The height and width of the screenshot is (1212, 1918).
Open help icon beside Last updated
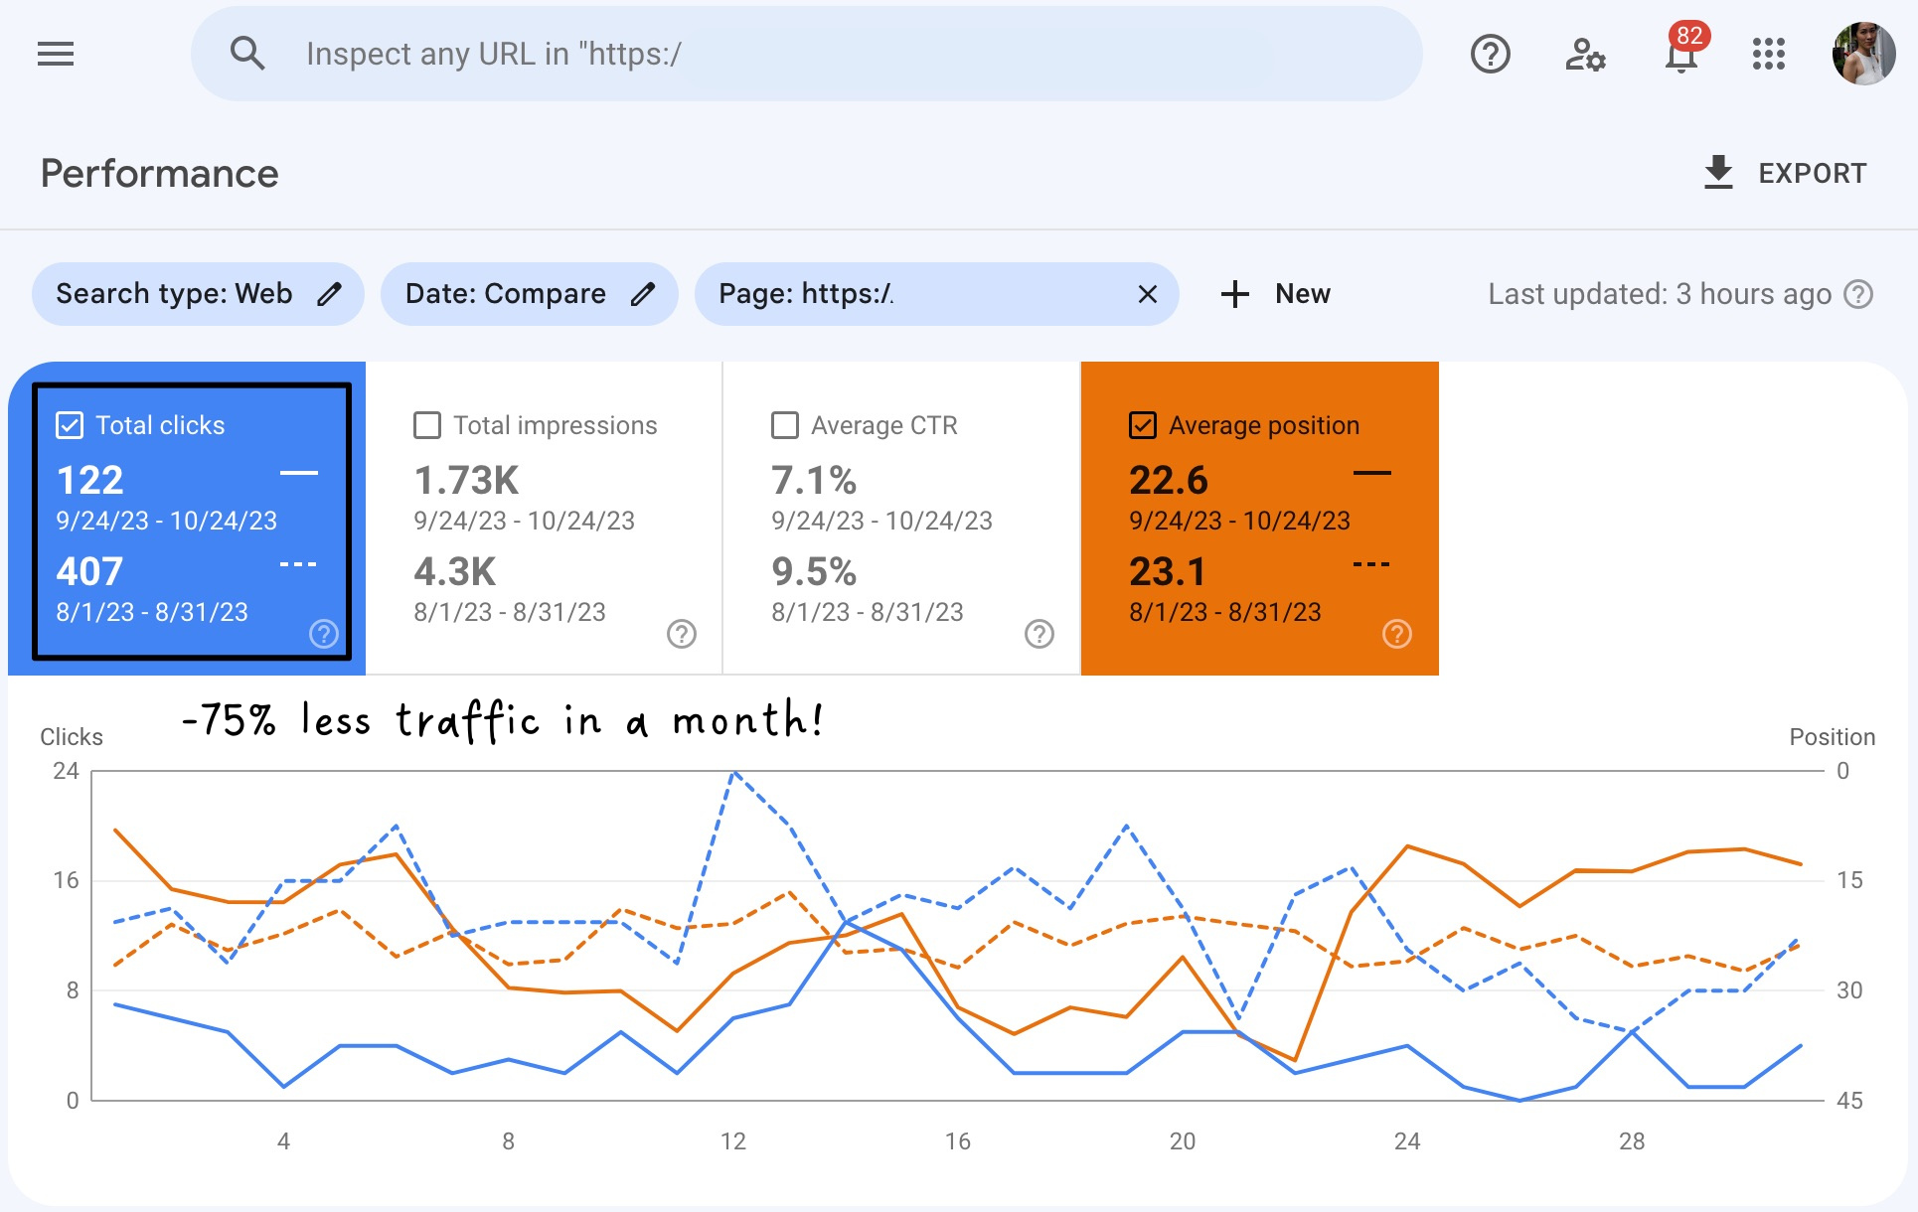pyautogui.click(x=1858, y=294)
